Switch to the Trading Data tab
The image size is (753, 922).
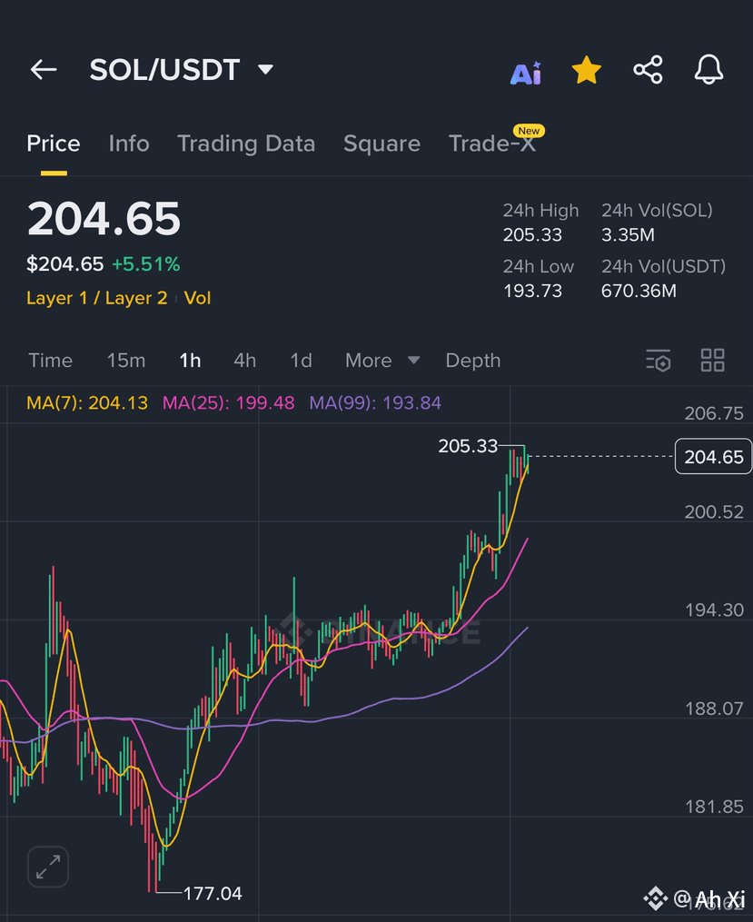[x=246, y=144]
